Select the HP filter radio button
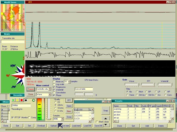 166,92
